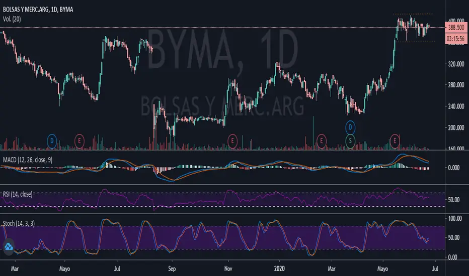Open the split marker S on the chart

coord(350,141)
